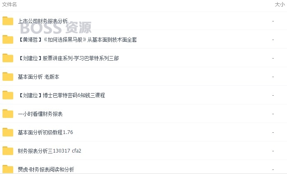Sort list by 文件名 column header
Viewport: 287px width, 174px height.
click(9, 5)
